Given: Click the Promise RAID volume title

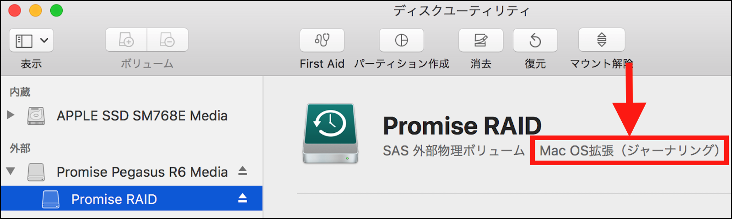Looking at the screenshot, I should pos(462,125).
